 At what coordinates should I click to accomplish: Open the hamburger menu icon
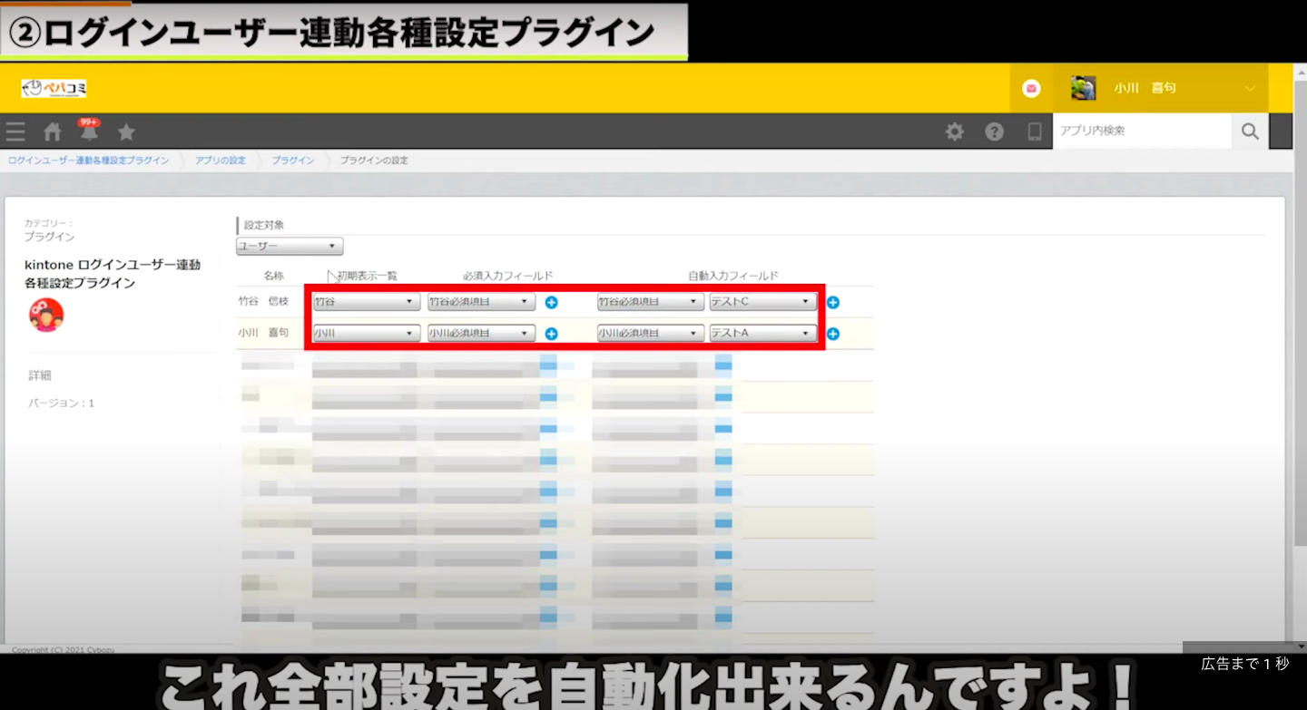[x=15, y=131]
